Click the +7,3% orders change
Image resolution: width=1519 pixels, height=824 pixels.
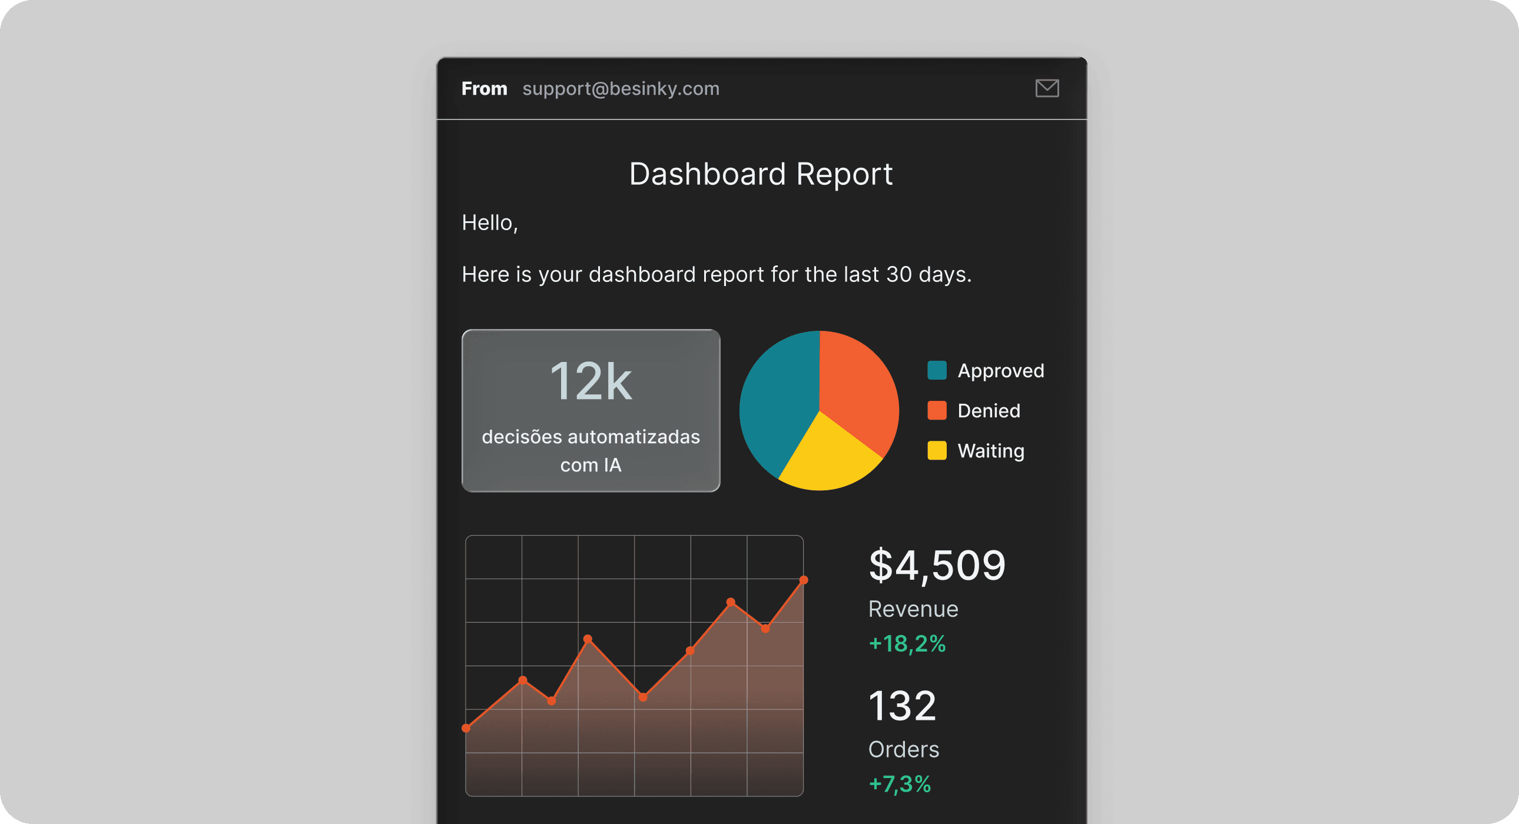(899, 783)
